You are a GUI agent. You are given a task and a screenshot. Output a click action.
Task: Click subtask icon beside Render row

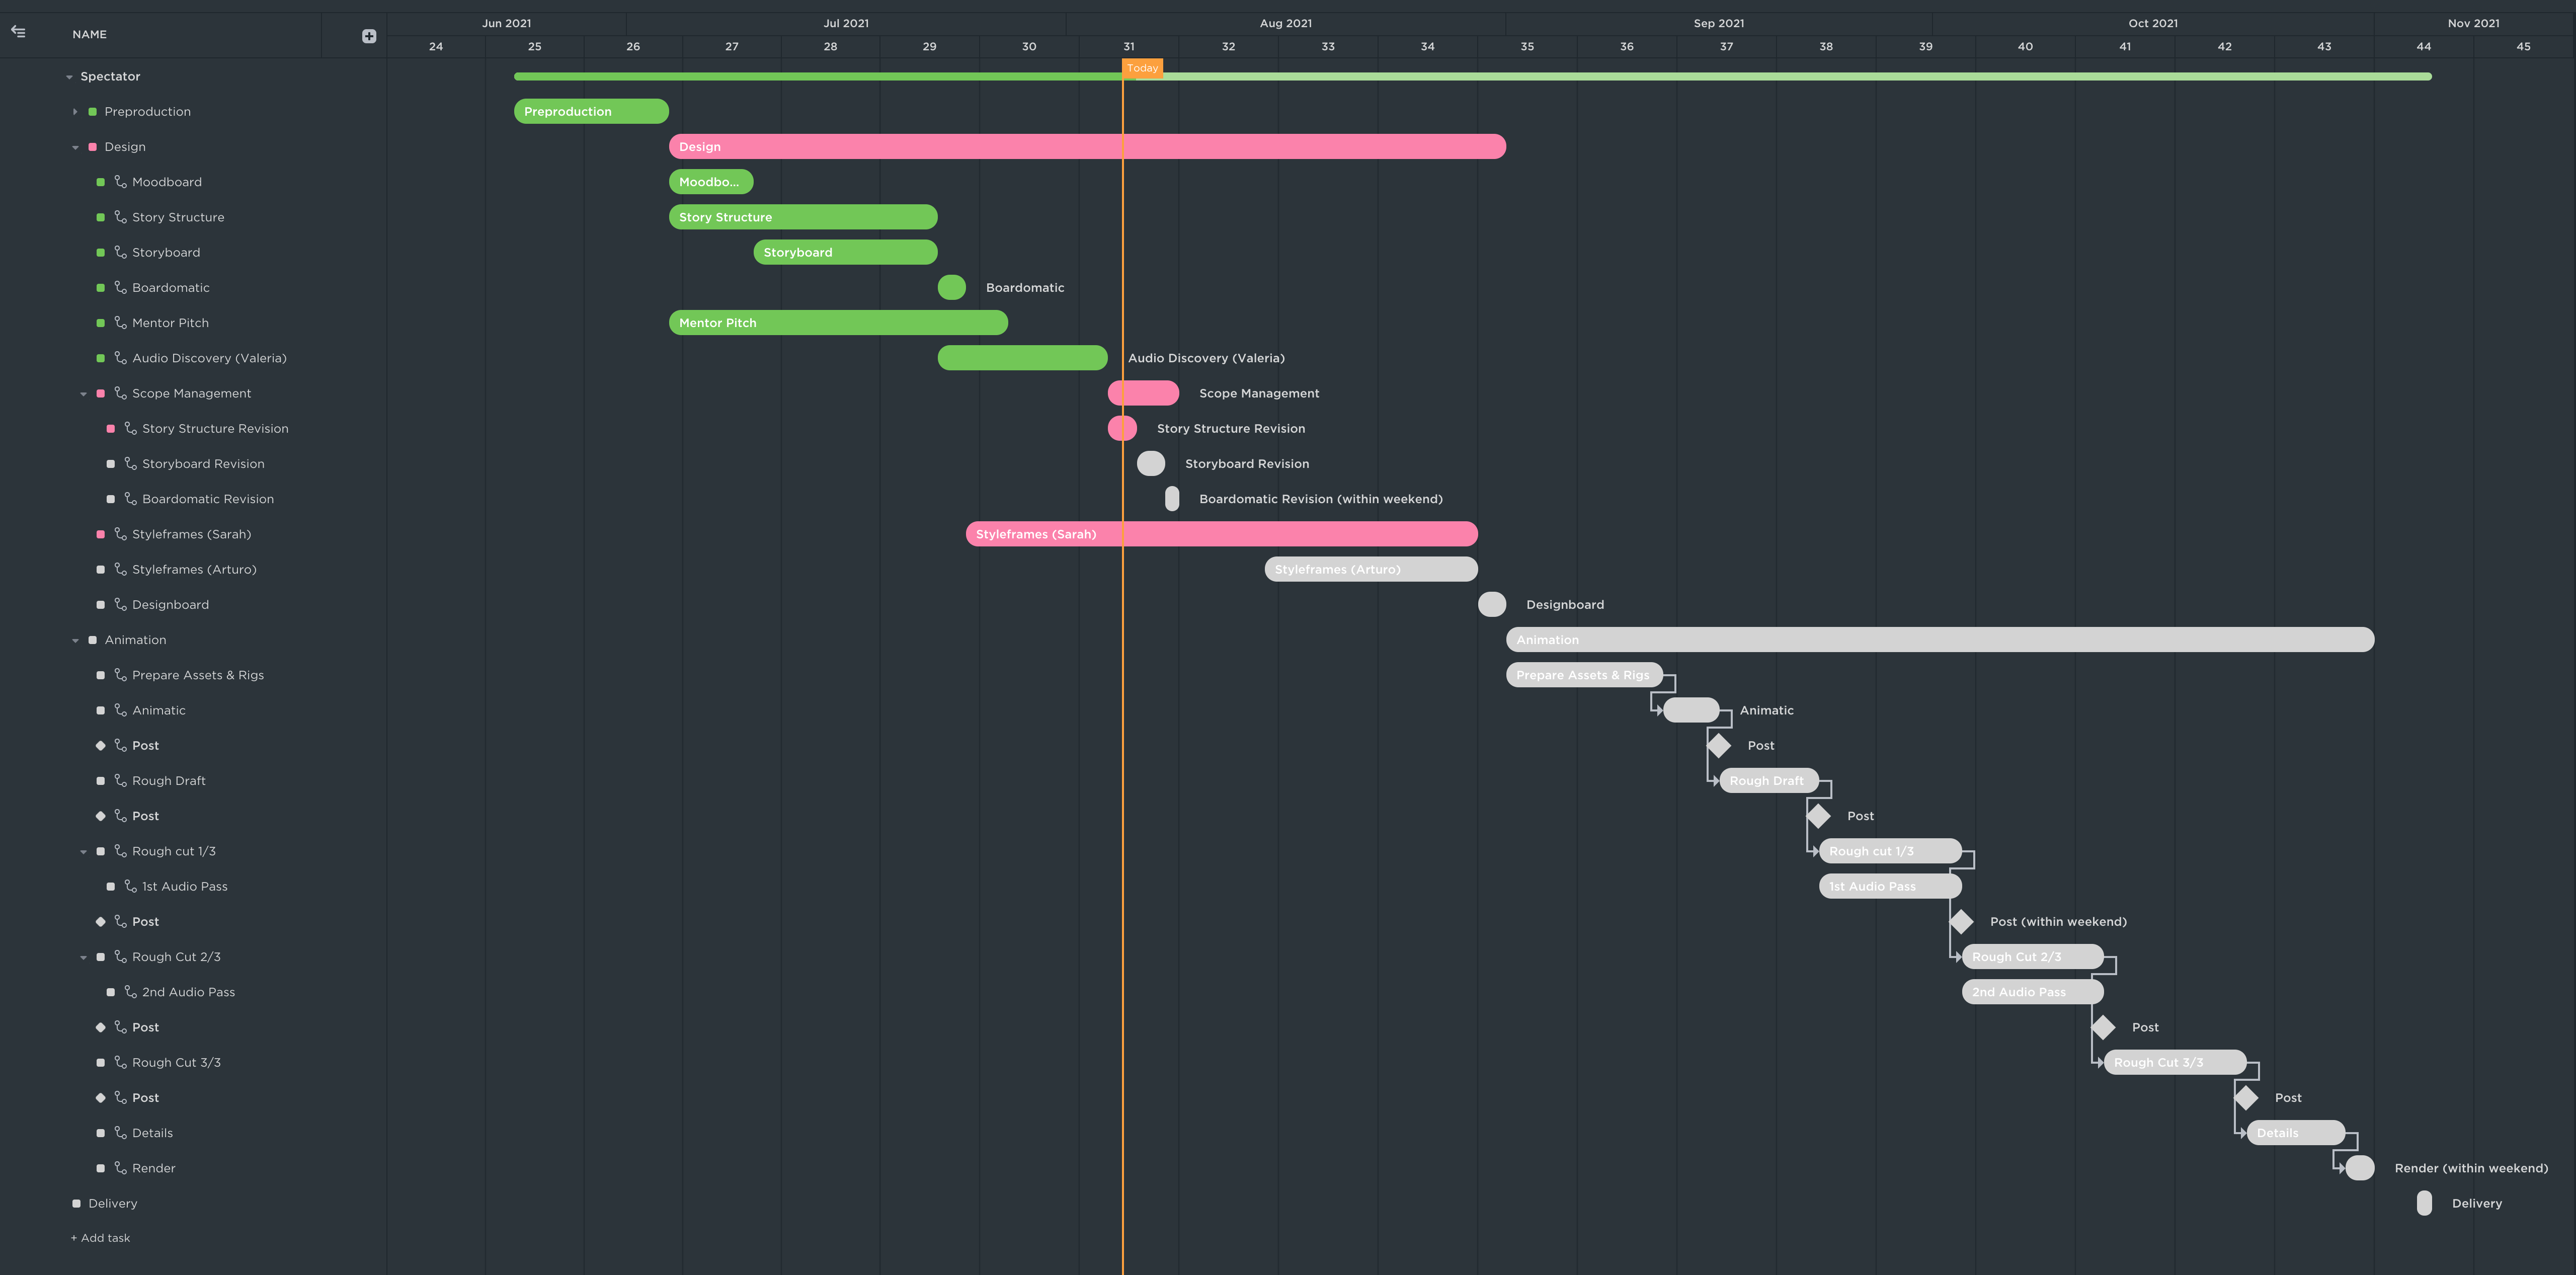(x=120, y=1167)
